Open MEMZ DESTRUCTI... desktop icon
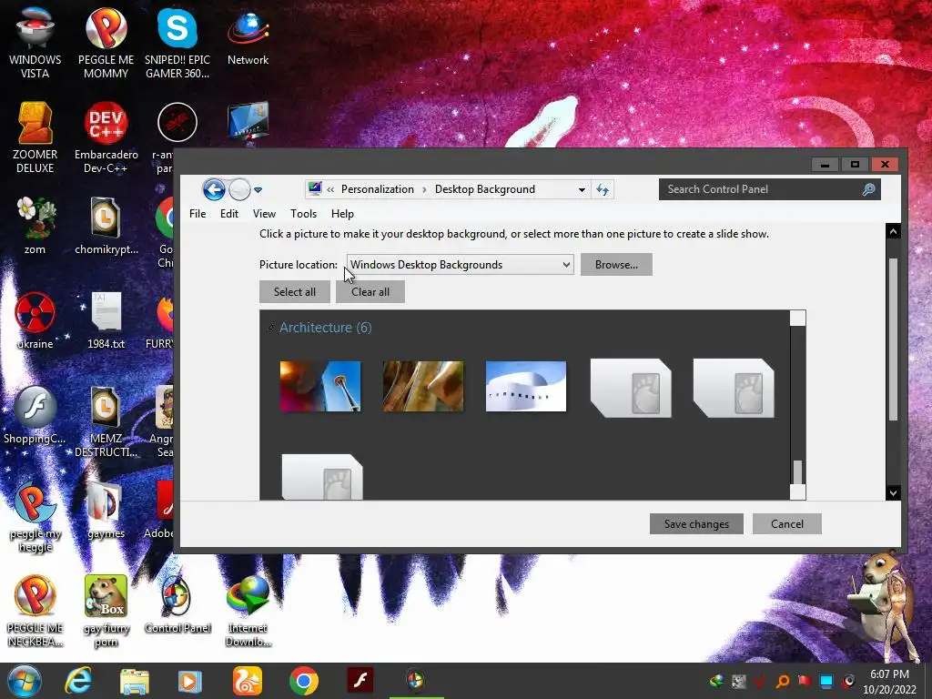Screen dimensions: 932x699 tap(106, 422)
